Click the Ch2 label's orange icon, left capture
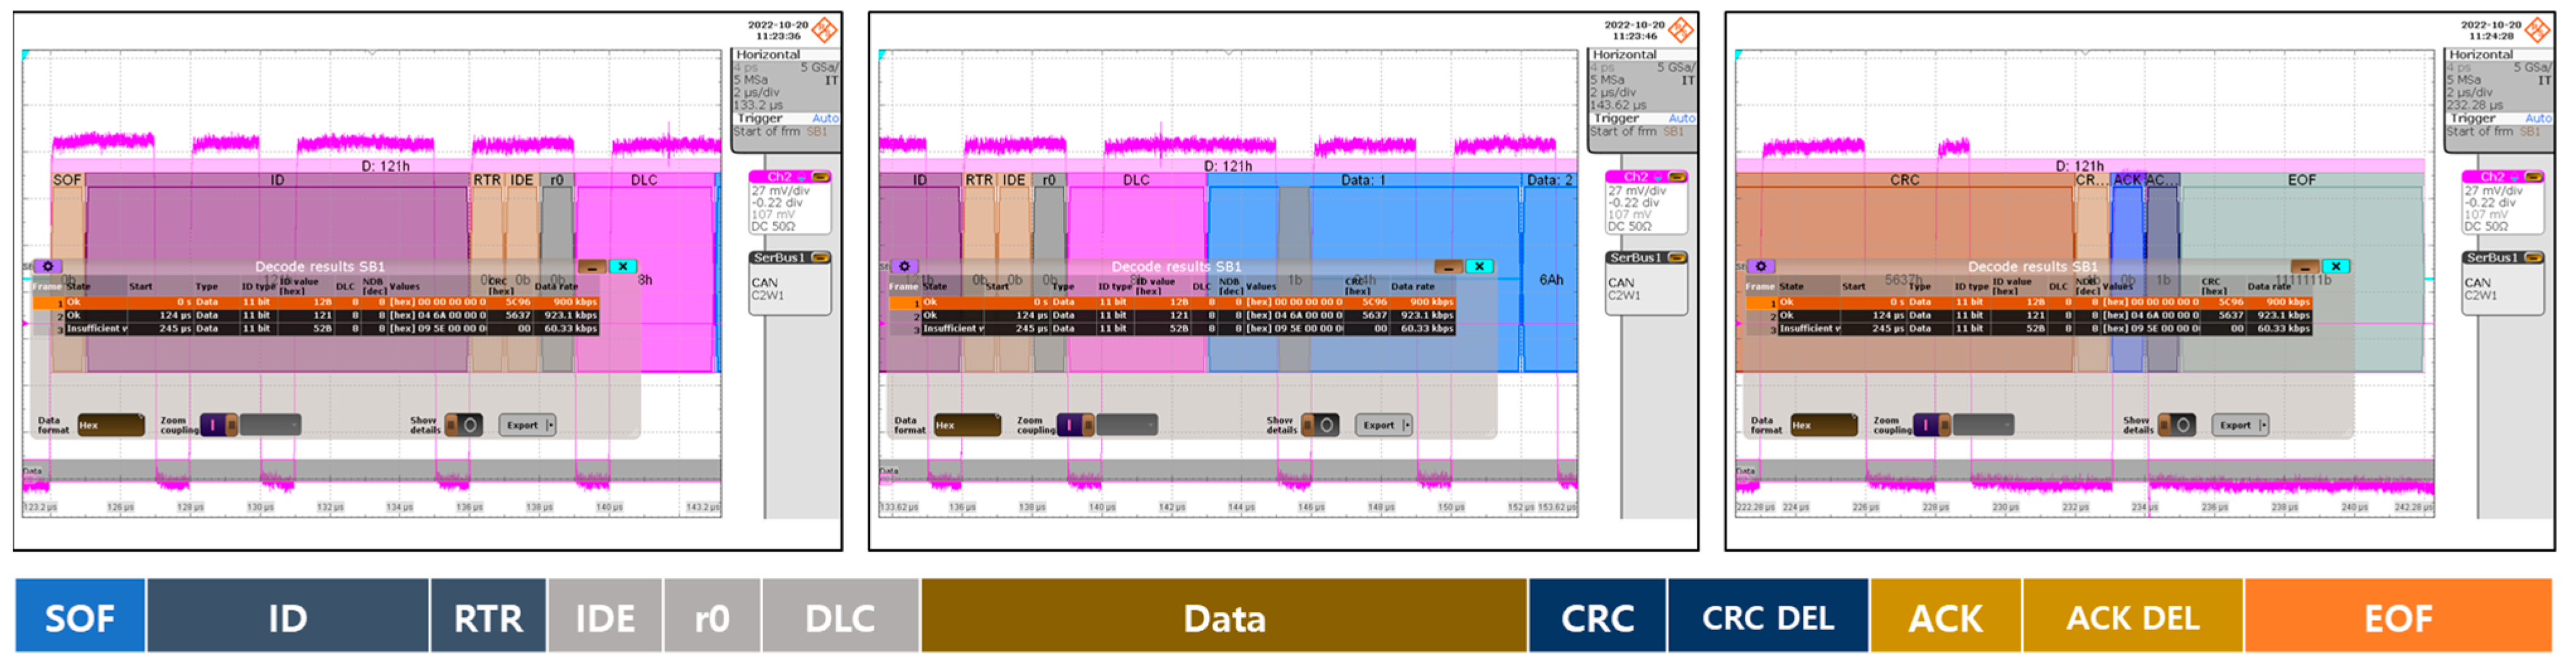 click(x=820, y=177)
